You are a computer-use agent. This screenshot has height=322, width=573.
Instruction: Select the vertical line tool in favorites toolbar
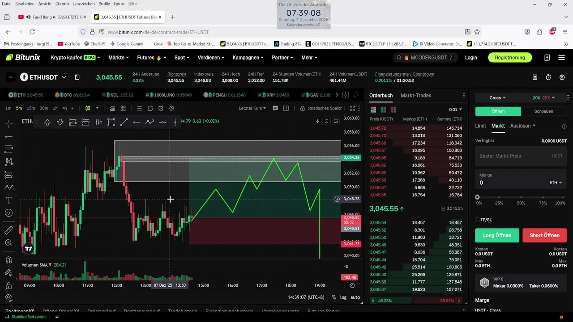coord(175,122)
